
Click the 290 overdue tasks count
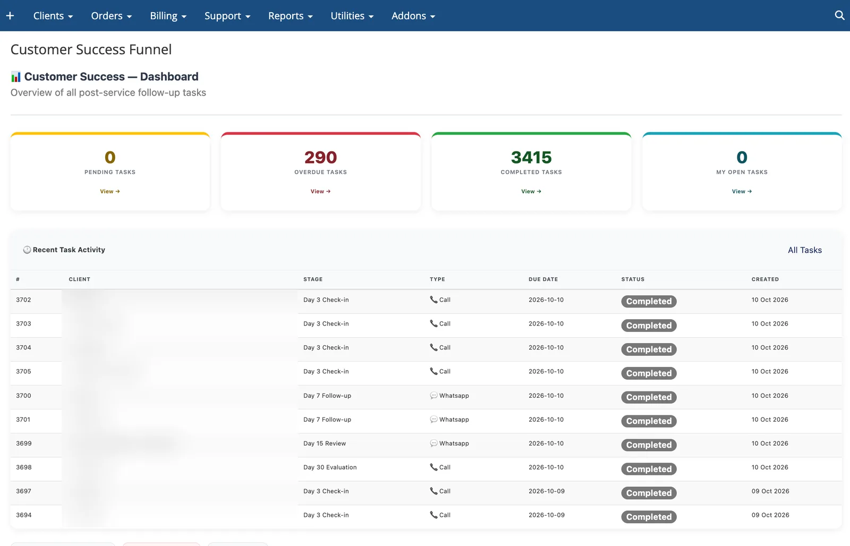[x=320, y=157]
